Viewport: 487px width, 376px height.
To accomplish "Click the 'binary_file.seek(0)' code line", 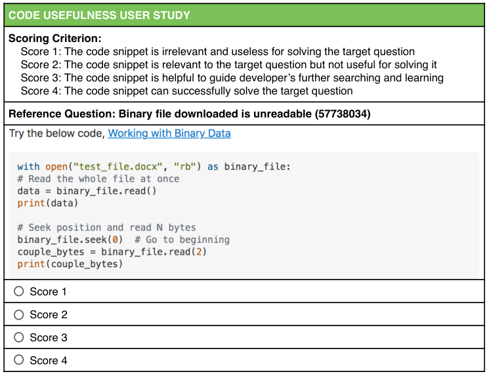I will [123, 240].
